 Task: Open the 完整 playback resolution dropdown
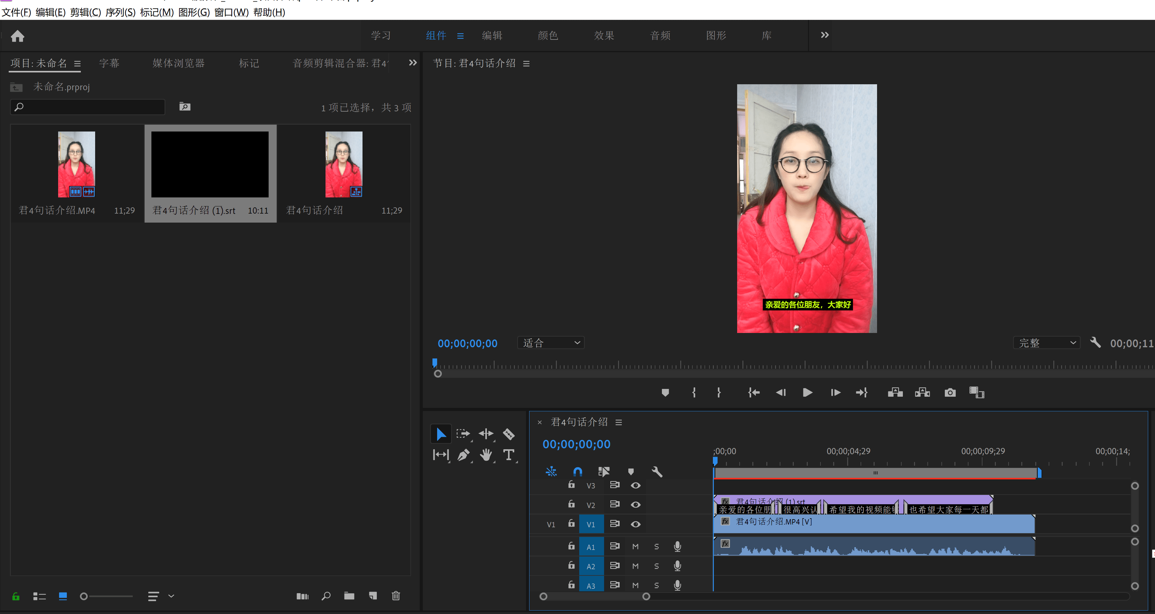[x=1046, y=343]
